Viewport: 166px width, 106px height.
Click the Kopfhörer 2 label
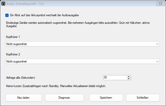coord(13,54)
